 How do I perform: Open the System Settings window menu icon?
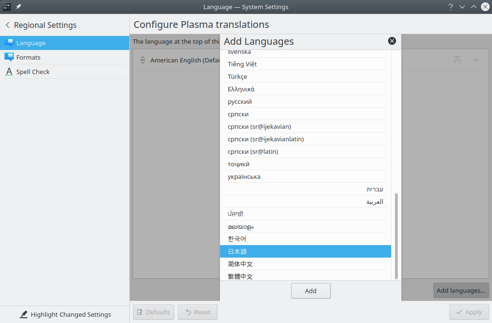(x=7, y=7)
